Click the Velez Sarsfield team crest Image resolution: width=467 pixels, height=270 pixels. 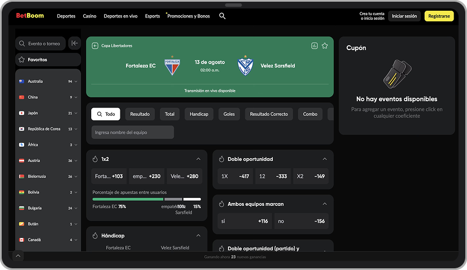[245, 65]
